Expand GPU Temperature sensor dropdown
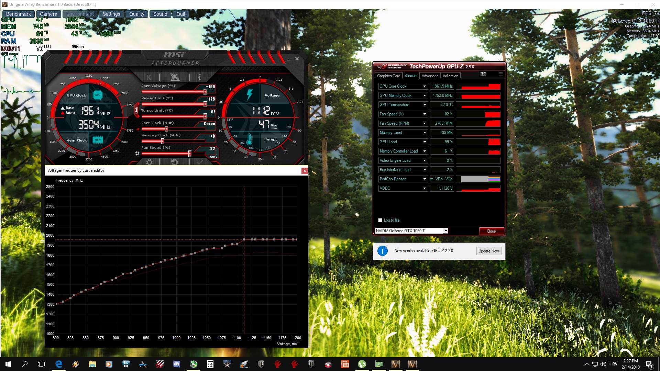 tap(425, 105)
